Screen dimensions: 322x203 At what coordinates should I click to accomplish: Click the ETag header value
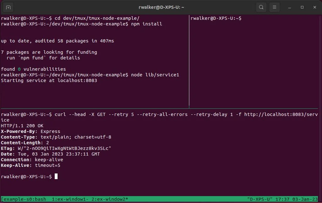64,148
